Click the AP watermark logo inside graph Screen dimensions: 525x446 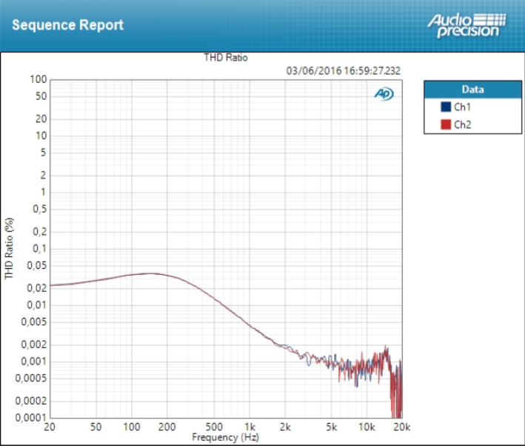coord(384,93)
